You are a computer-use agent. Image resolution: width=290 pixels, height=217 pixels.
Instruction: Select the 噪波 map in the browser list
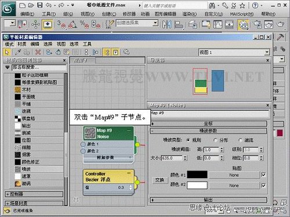[39, 169]
